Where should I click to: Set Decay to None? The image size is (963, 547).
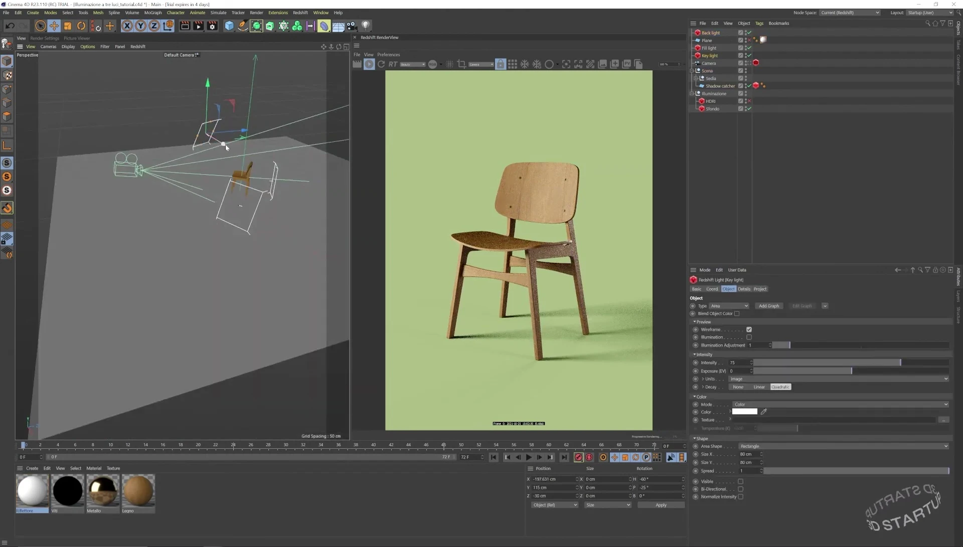738,387
